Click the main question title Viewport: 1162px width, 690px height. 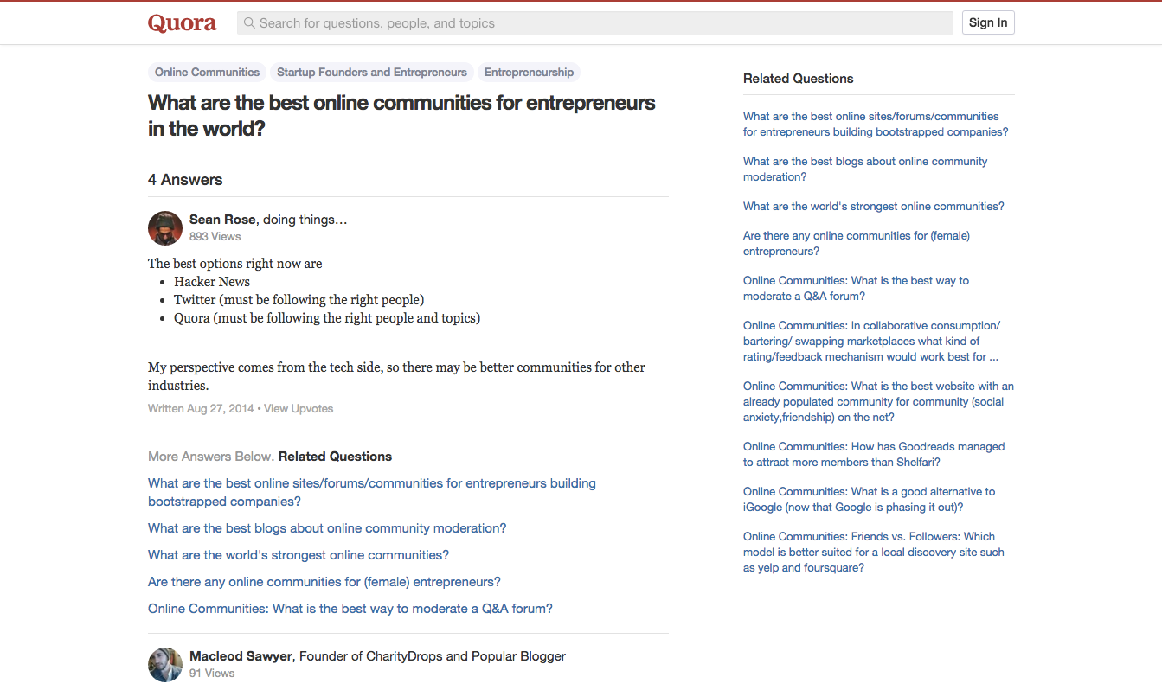tap(401, 115)
